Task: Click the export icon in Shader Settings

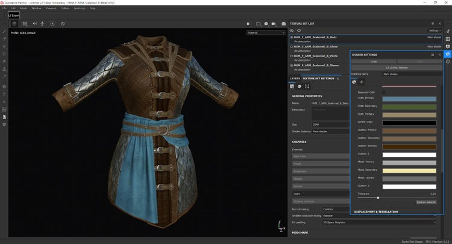Action: [x=362, y=82]
